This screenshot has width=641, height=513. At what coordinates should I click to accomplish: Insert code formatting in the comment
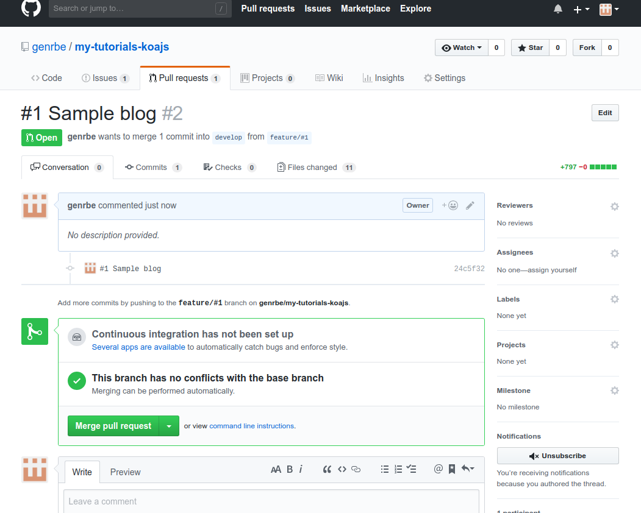(x=342, y=469)
